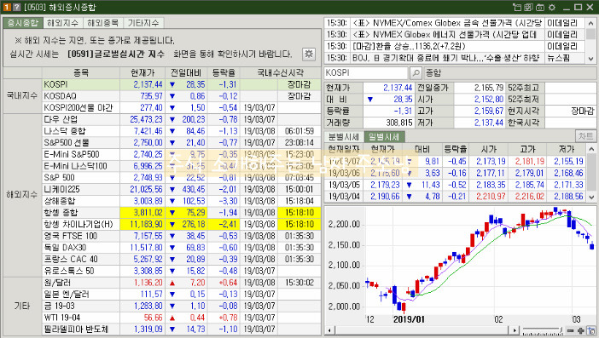This screenshot has width=599, height=338.
Task: Select the 독일 DAX30 row
Action: 182,248
